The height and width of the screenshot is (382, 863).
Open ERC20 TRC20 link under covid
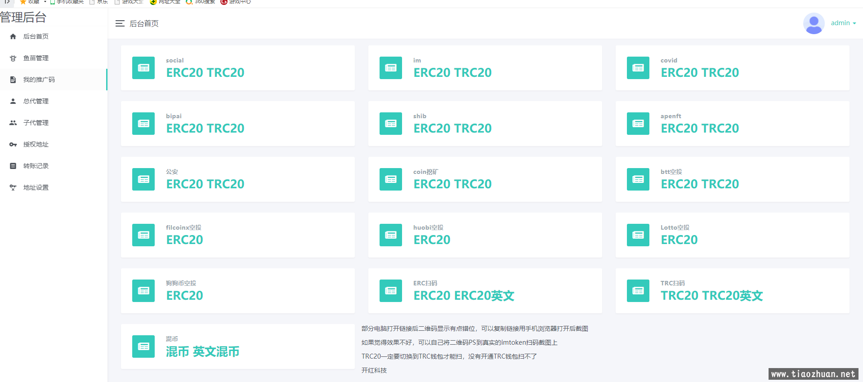tap(700, 72)
